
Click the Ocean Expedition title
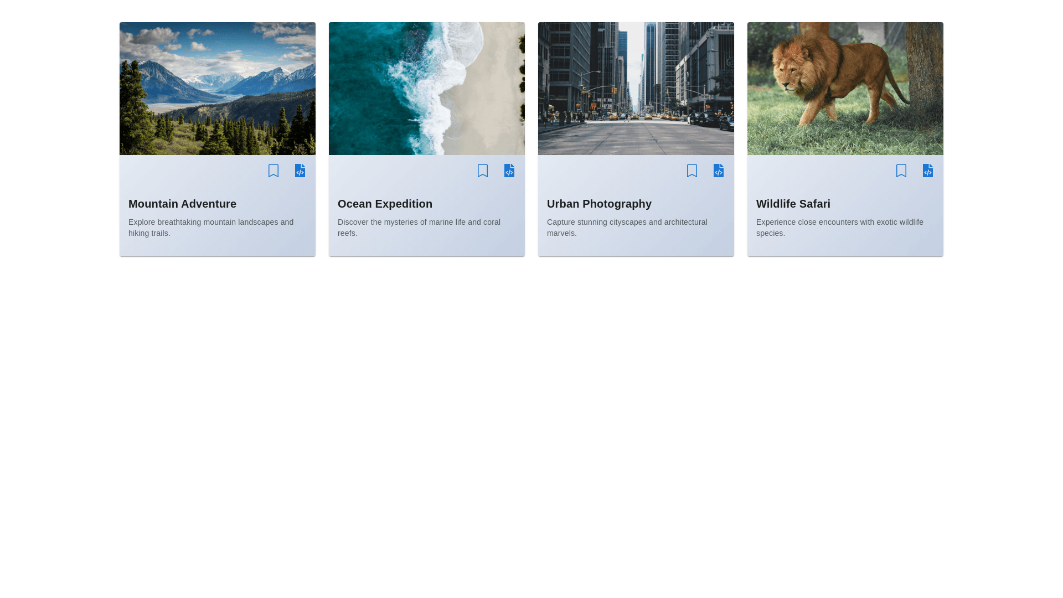click(385, 204)
